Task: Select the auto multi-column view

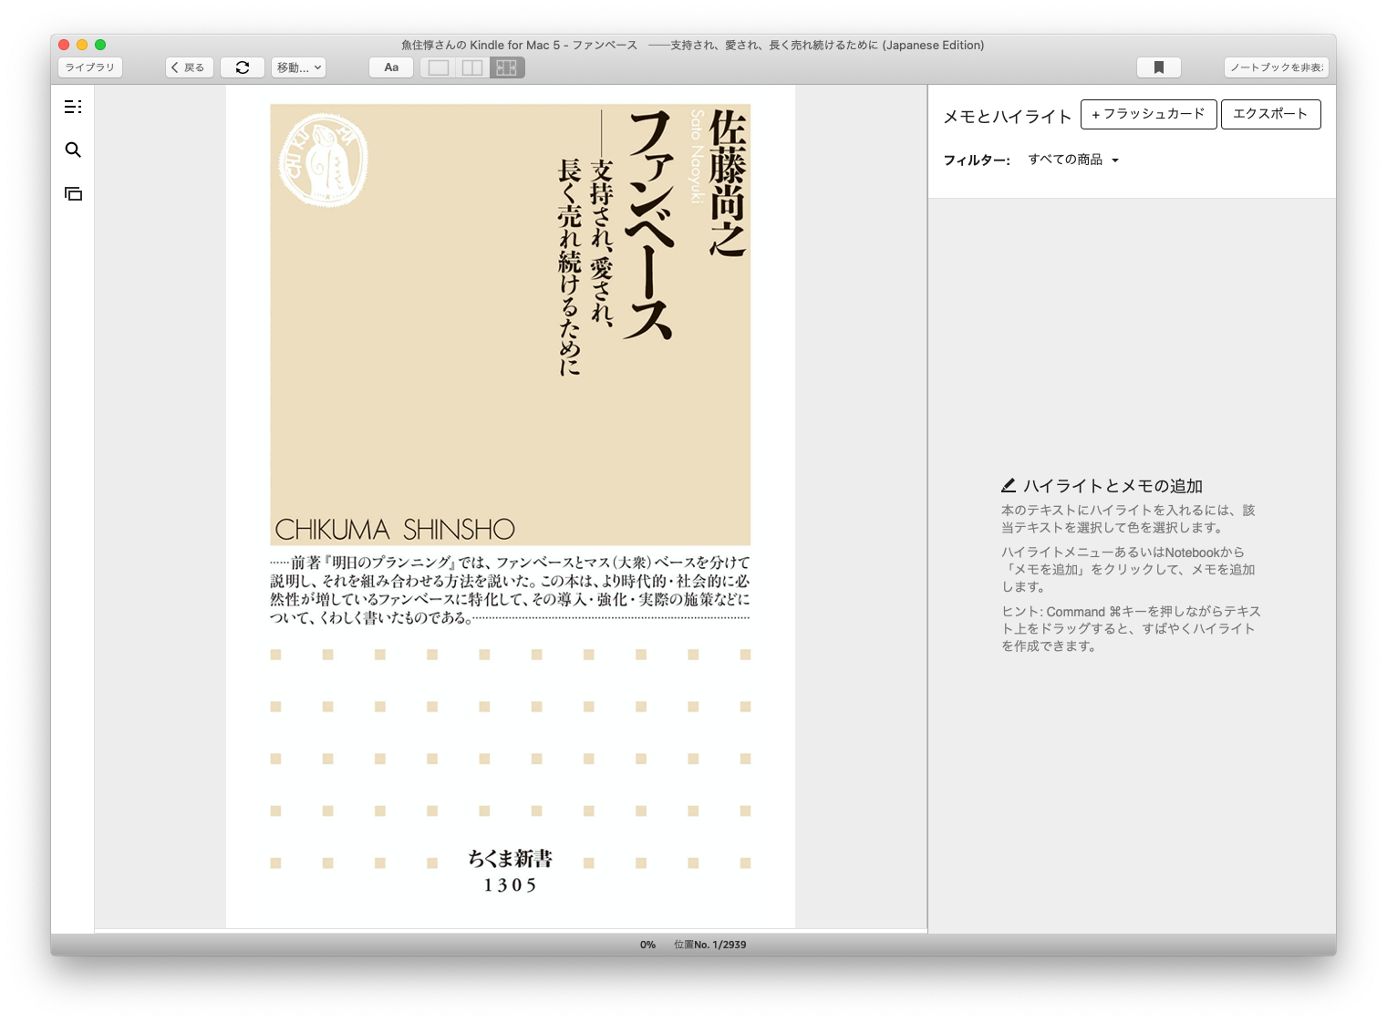Action: [507, 67]
